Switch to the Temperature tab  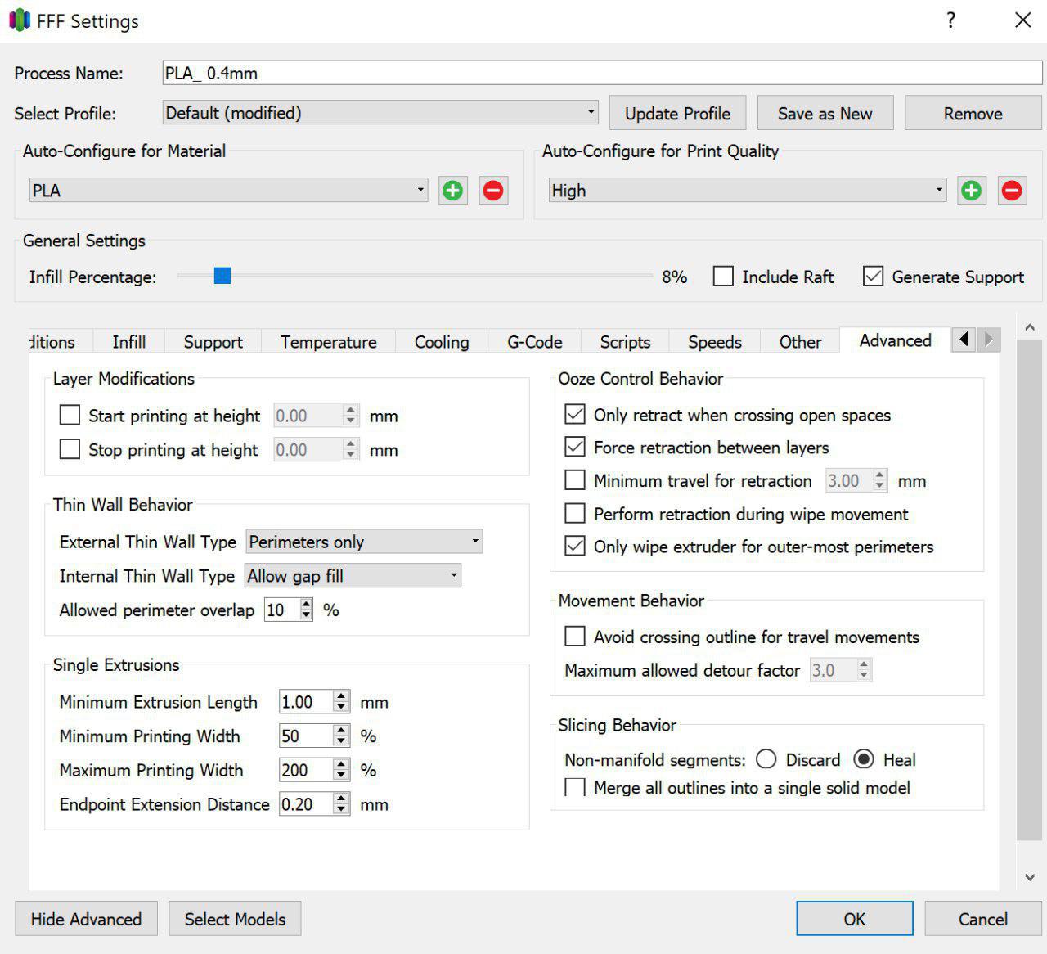point(328,342)
